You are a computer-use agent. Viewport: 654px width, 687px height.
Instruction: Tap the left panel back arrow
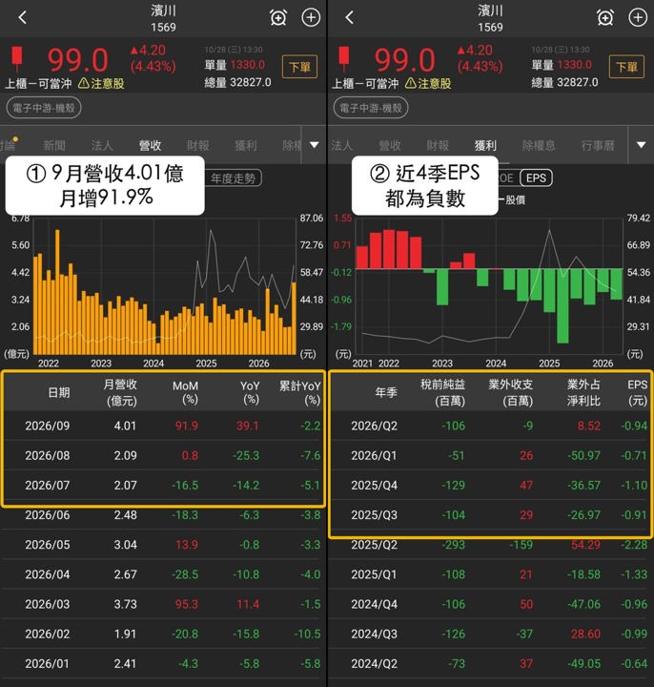(x=23, y=18)
